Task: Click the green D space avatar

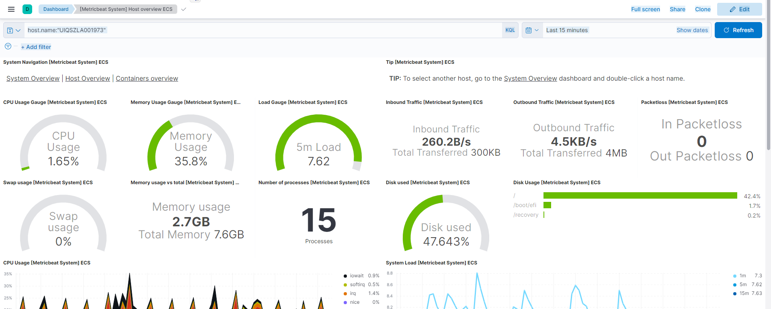Action: click(27, 9)
